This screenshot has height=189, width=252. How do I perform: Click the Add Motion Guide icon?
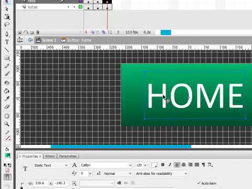pyautogui.click(x=26, y=32)
